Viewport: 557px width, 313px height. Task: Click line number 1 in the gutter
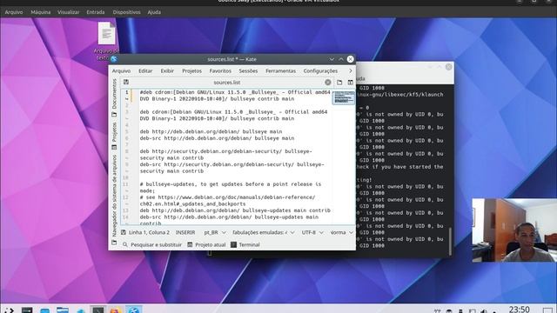coord(126,92)
